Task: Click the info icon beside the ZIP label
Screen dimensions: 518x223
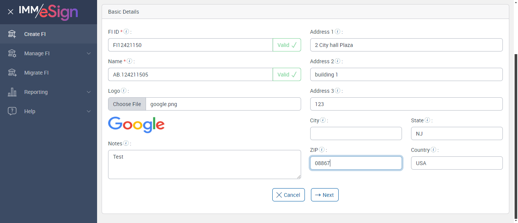Action: [x=322, y=150]
